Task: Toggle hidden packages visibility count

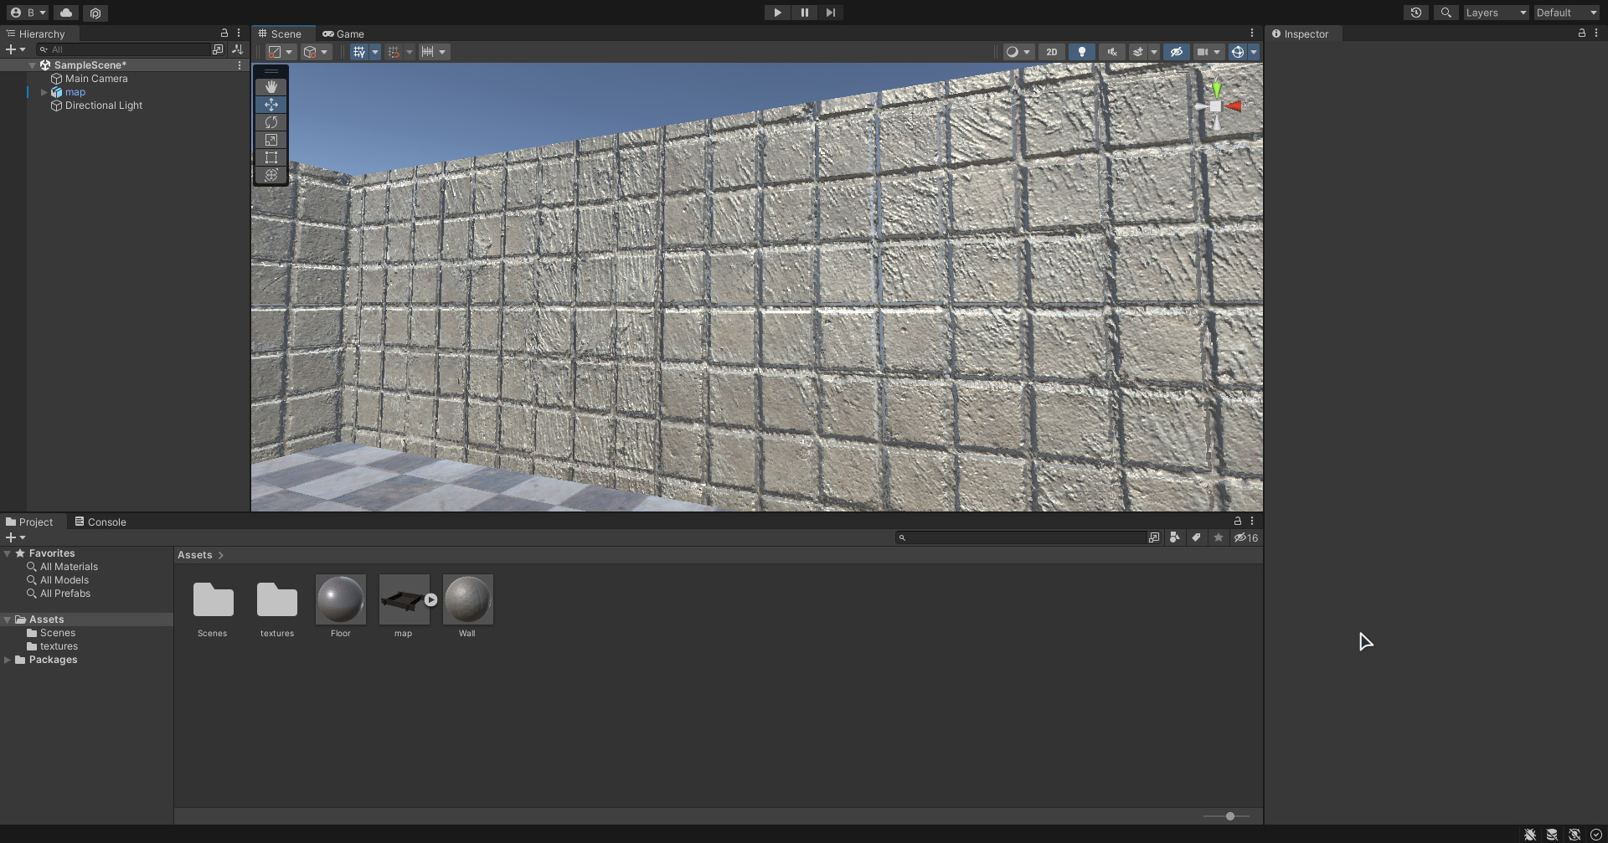Action: 1246,537
